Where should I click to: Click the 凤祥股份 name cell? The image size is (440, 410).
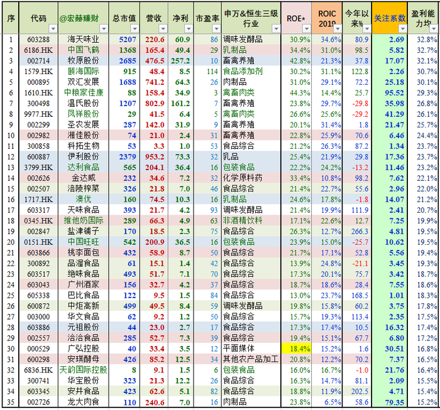click(84, 114)
